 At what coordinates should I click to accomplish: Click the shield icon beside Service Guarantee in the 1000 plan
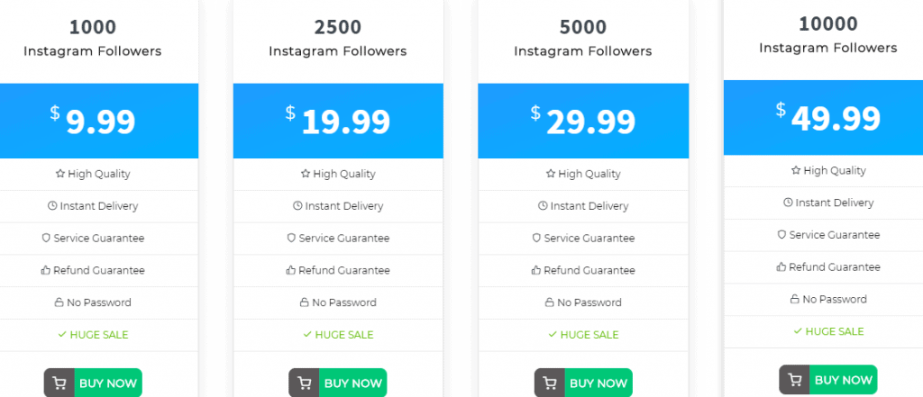click(x=46, y=239)
